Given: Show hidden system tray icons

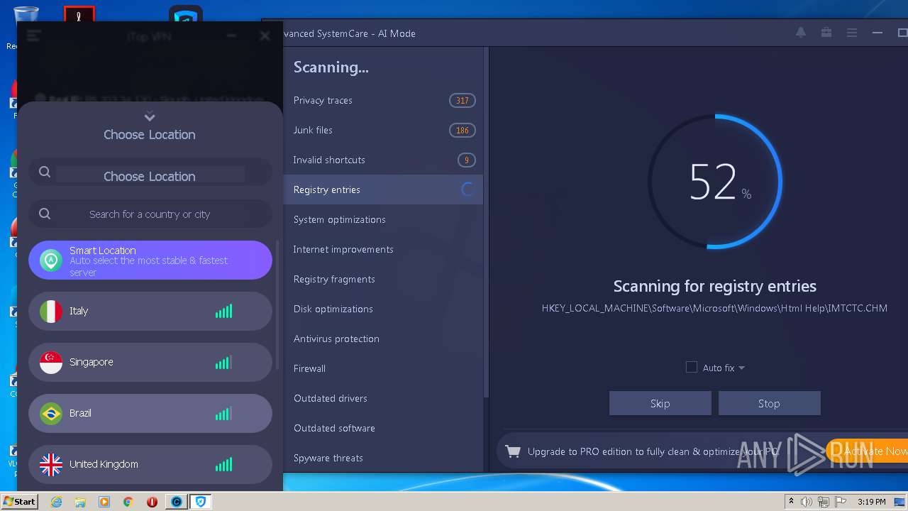Looking at the screenshot, I should (791, 502).
